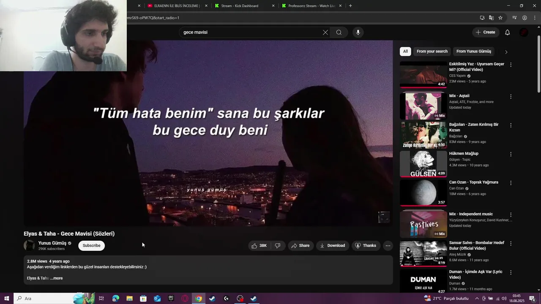Open options for Bağzıları video
The height and width of the screenshot is (304, 541).
511,125
